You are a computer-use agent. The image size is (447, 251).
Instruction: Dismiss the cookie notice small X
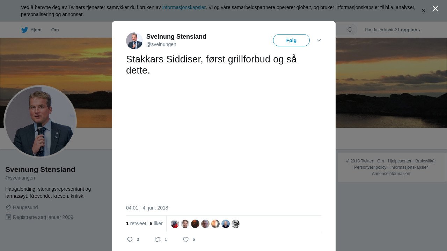click(x=424, y=11)
